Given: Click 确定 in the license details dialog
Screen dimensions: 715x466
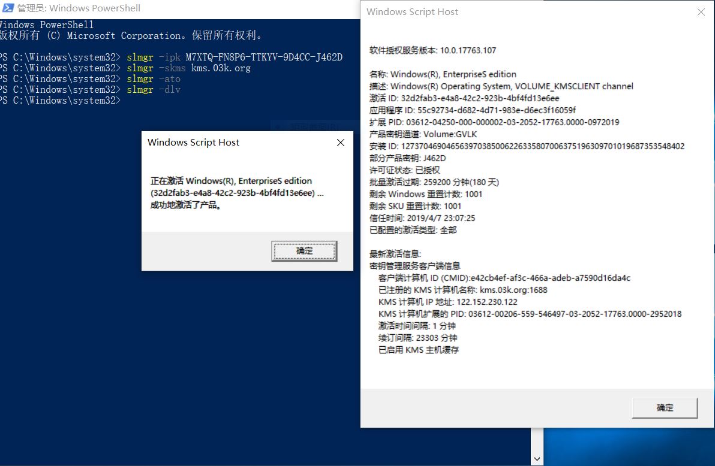Looking at the screenshot, I should (x=665, y=408).
